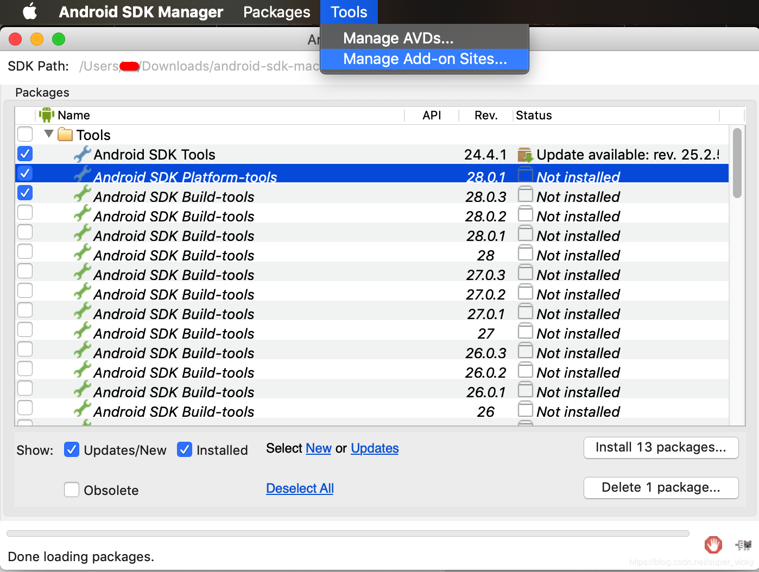Click the Delete 1 package button
759x572 pixels.
pyautogui.click(x=661, y=488)
